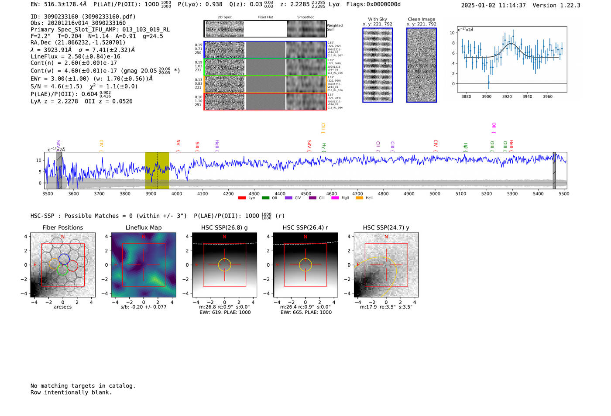The height and width of the screenshot is (416, 611).
Task: Click the orange-bordered 2D spectrum row
Action: 265,84
